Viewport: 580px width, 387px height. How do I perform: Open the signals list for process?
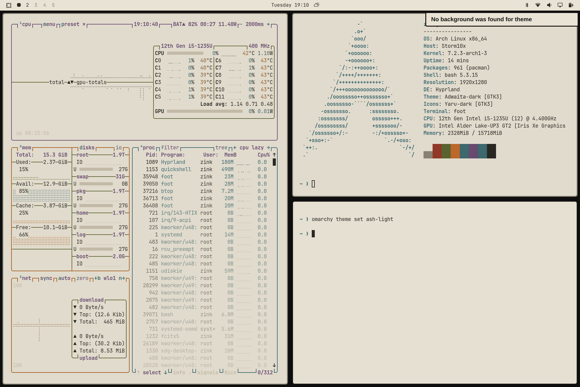[x=208, y=372]
